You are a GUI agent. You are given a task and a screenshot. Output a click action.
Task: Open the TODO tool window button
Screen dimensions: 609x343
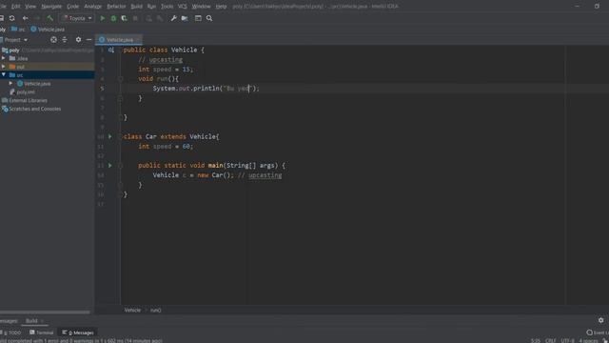tap(11, 333)
